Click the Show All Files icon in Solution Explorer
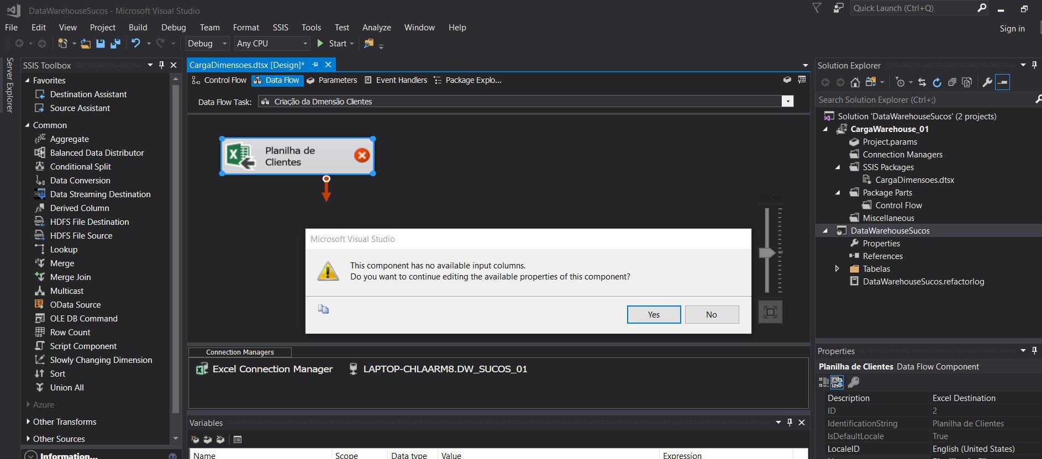The image size is (1042, 459). [x=967, y=82]
